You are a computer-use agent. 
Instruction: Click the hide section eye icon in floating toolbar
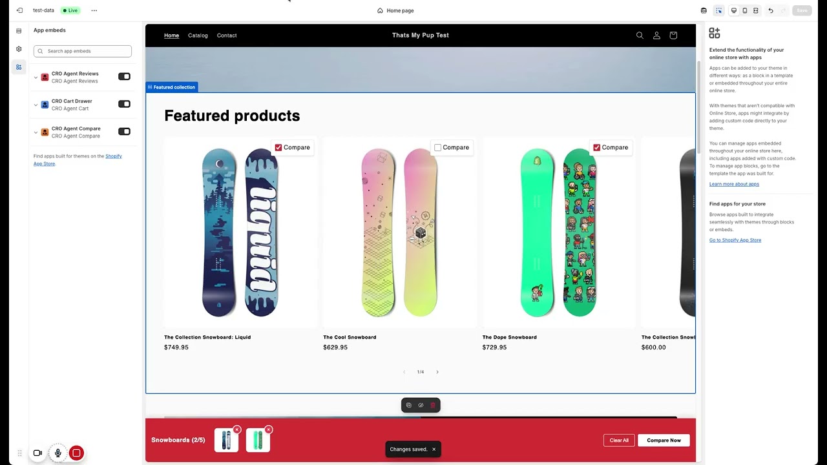421,405
